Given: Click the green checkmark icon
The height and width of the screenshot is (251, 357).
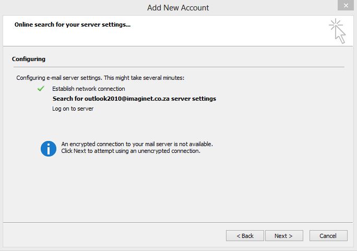Looking at the screenshot, I should coord(41,88).
